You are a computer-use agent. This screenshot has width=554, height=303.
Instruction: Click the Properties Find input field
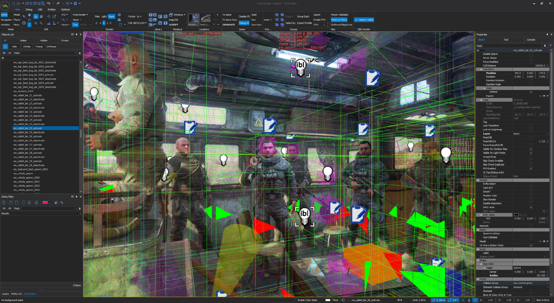click(512, 46)
